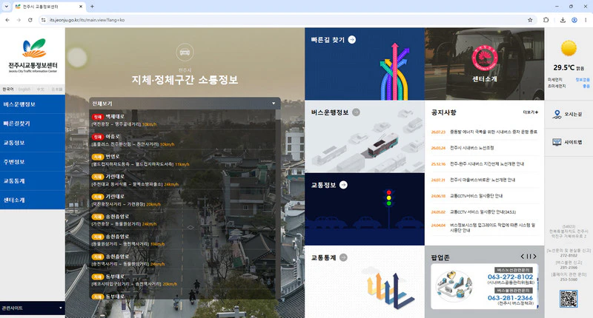Viewport: 593px width, 318px height.
Task: Click the 사이트맵 monitor icon
Action: coord(557,142)
